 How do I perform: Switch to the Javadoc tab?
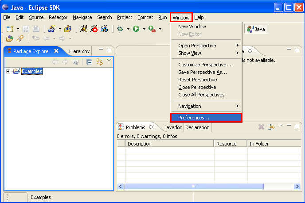pyautogui.click(x=172, y=127)
